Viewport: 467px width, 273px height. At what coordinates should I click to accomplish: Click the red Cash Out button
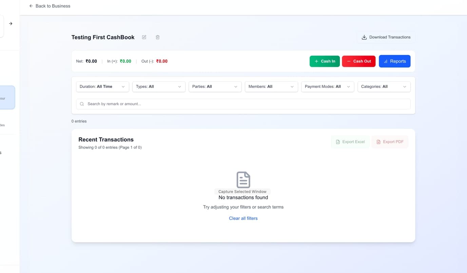pyautogui.click(x=359, y=61)
